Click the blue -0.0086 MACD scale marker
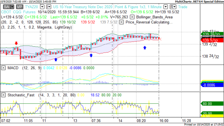This screenshot has width=224, height=126. pos(212,85)
